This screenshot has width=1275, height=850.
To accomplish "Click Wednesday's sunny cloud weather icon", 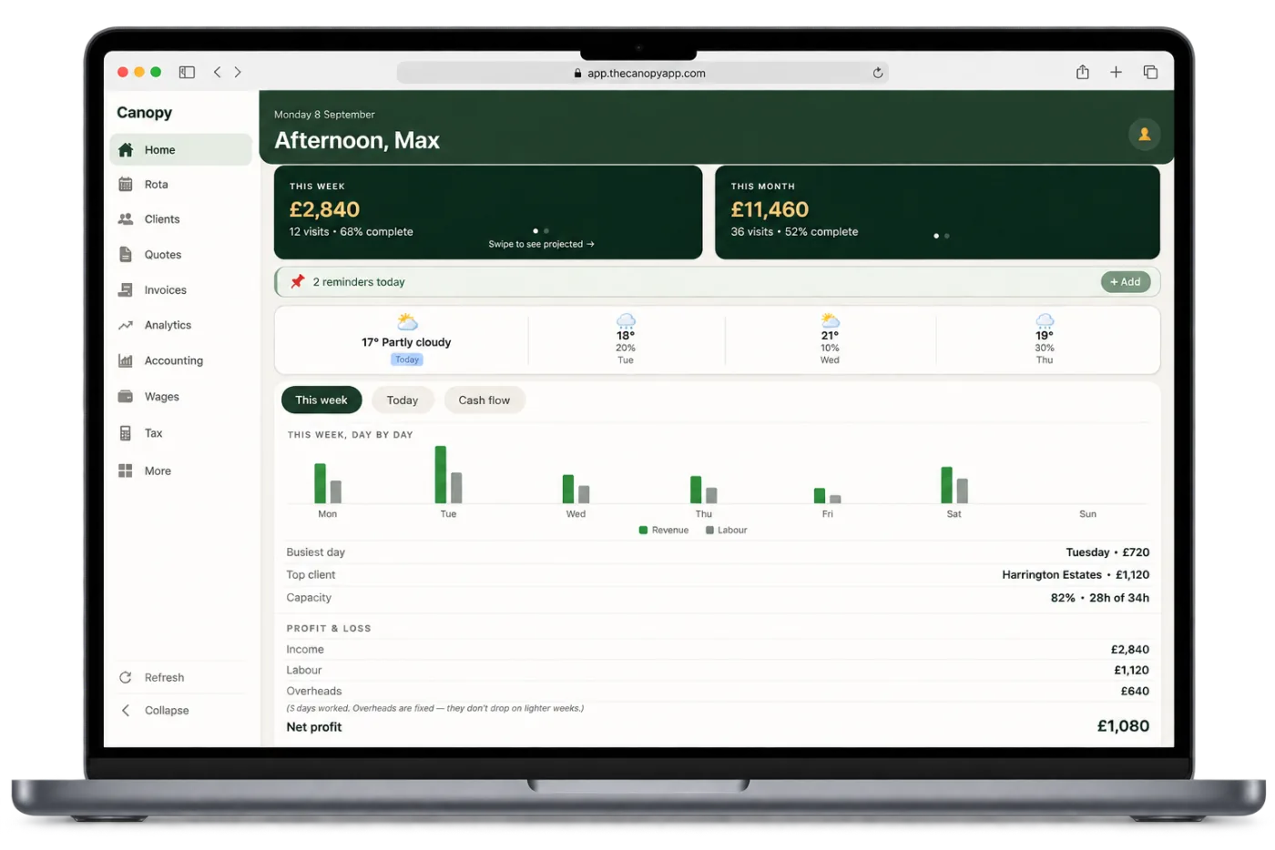I will (x=830, y=320).
